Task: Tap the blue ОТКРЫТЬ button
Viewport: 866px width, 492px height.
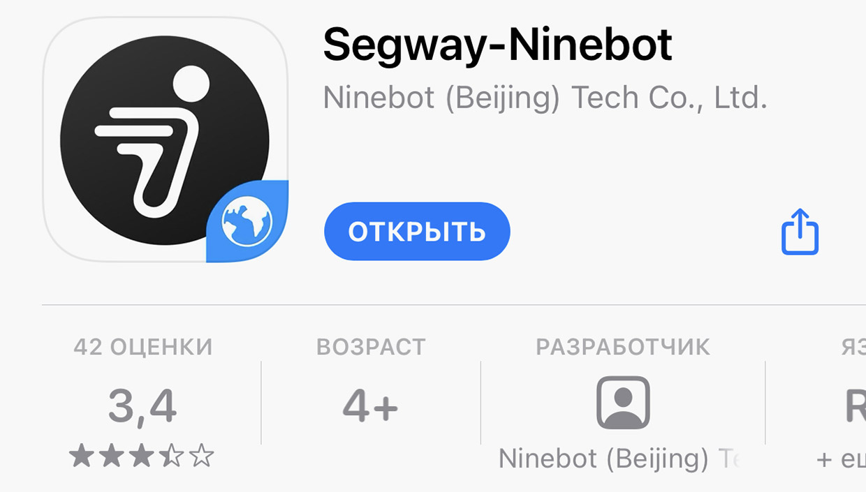Action: pos(417,232)
